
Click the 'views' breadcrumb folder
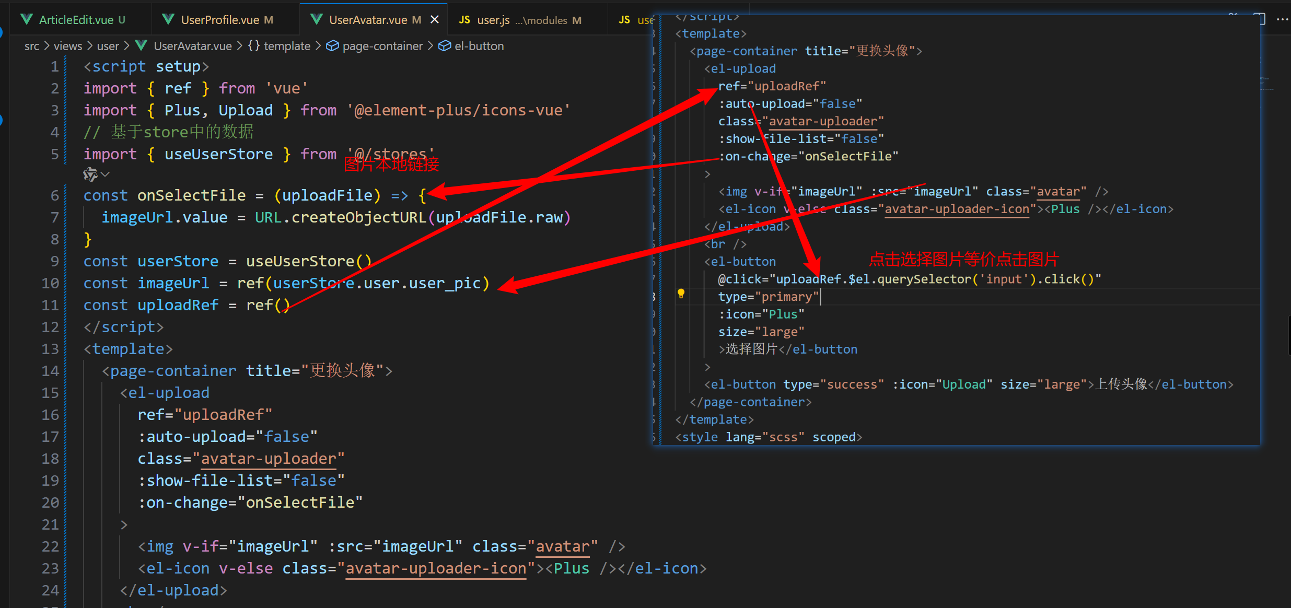[x=68, y=46]
